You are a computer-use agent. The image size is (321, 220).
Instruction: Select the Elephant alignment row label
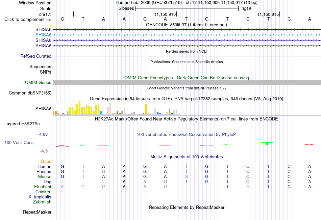click(x=43, y=187)
